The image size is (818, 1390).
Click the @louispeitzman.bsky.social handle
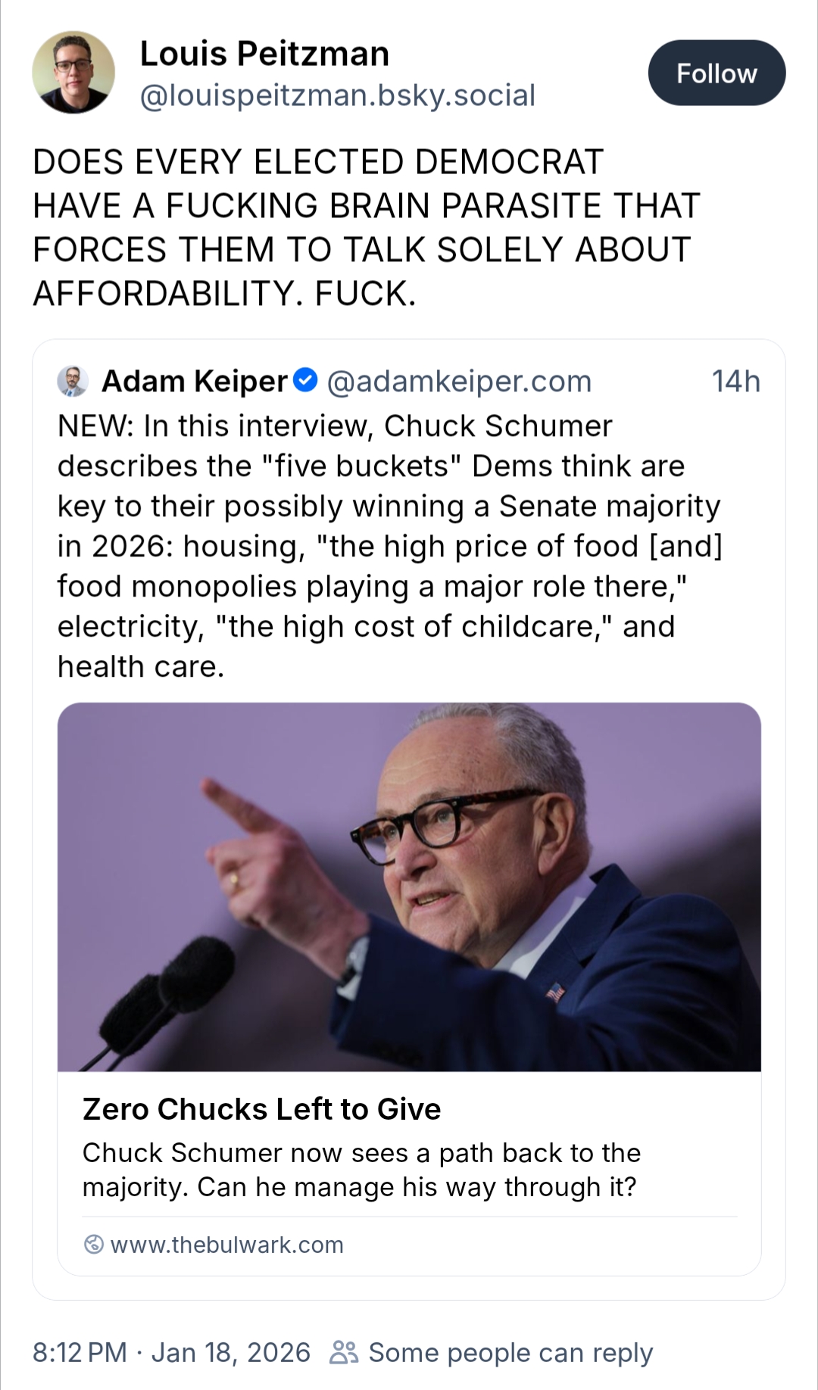(x=337, y=95)
